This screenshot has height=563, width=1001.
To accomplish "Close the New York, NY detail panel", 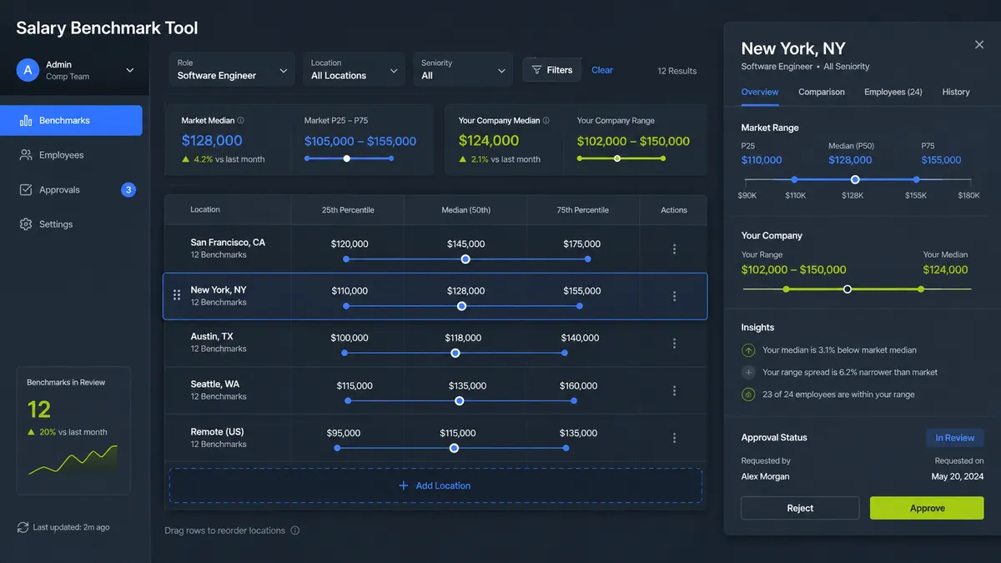I will click(979, 45).
